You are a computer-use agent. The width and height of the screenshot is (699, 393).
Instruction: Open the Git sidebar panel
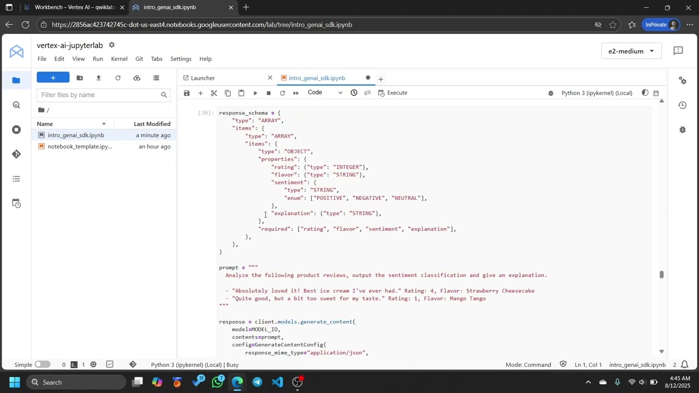pyautogui.click(x=16, y=154)
